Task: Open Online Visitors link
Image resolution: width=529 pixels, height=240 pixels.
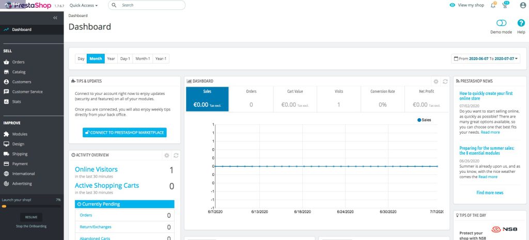Action: [96, 169]
